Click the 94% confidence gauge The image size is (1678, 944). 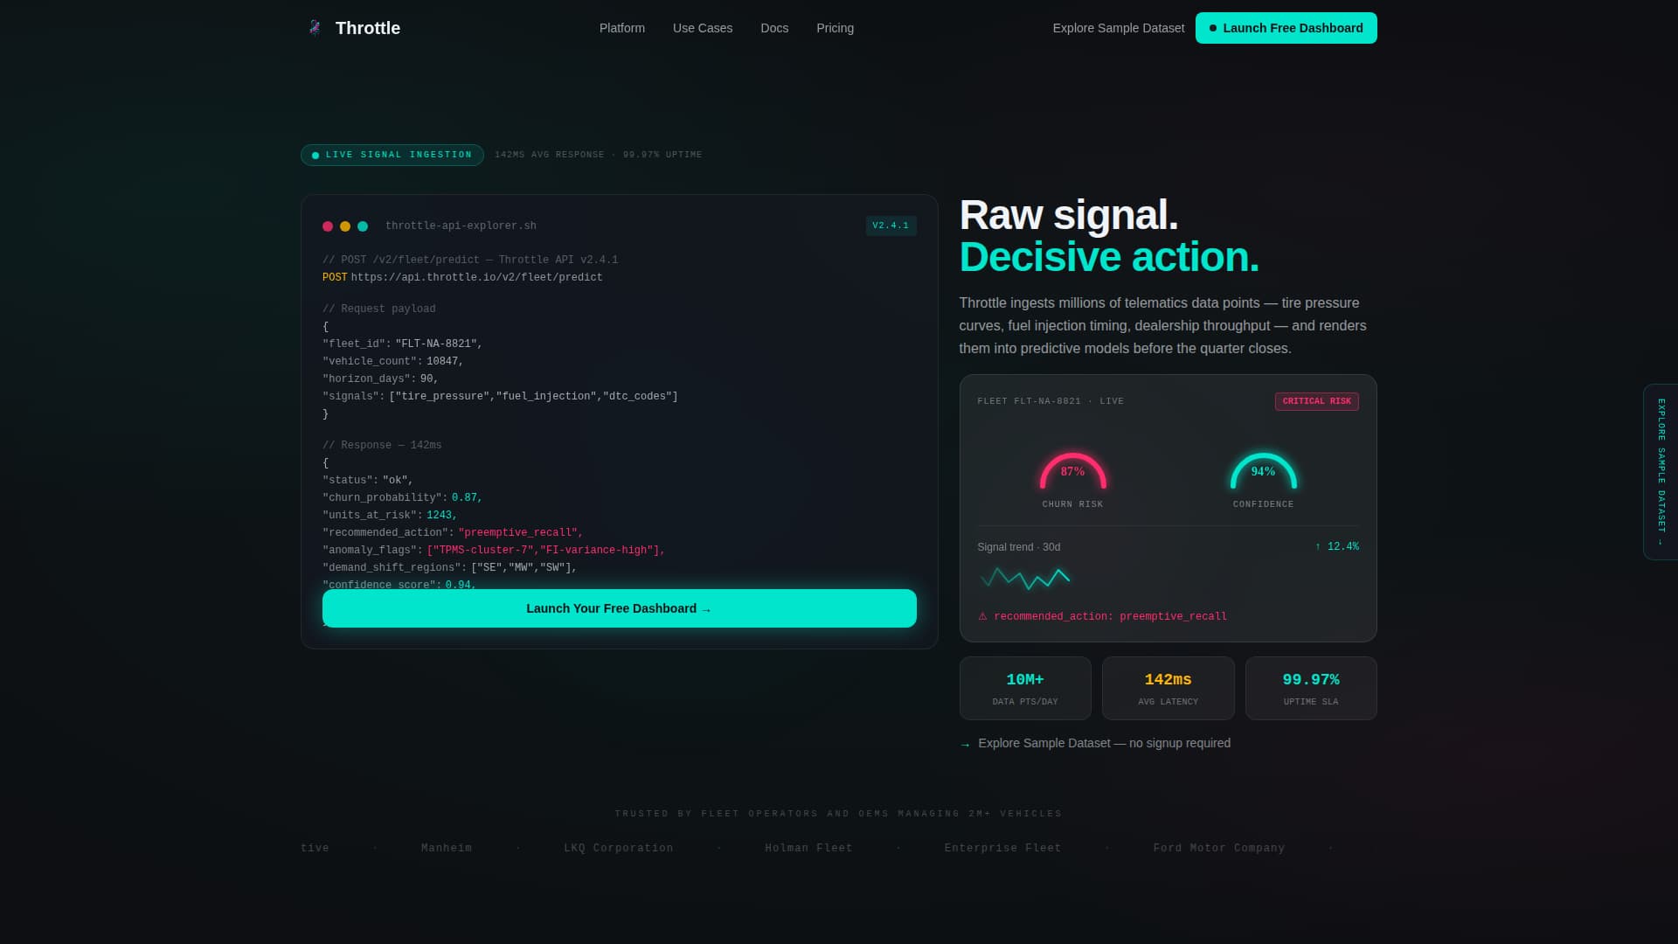pos(1263,472)
